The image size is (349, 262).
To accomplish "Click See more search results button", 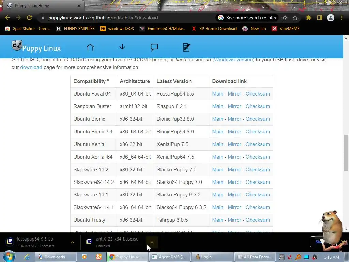I will coord(247,18).
